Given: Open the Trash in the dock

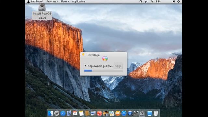Looking at the screenshot, I should pyautogui.click(x=156, y=113).
